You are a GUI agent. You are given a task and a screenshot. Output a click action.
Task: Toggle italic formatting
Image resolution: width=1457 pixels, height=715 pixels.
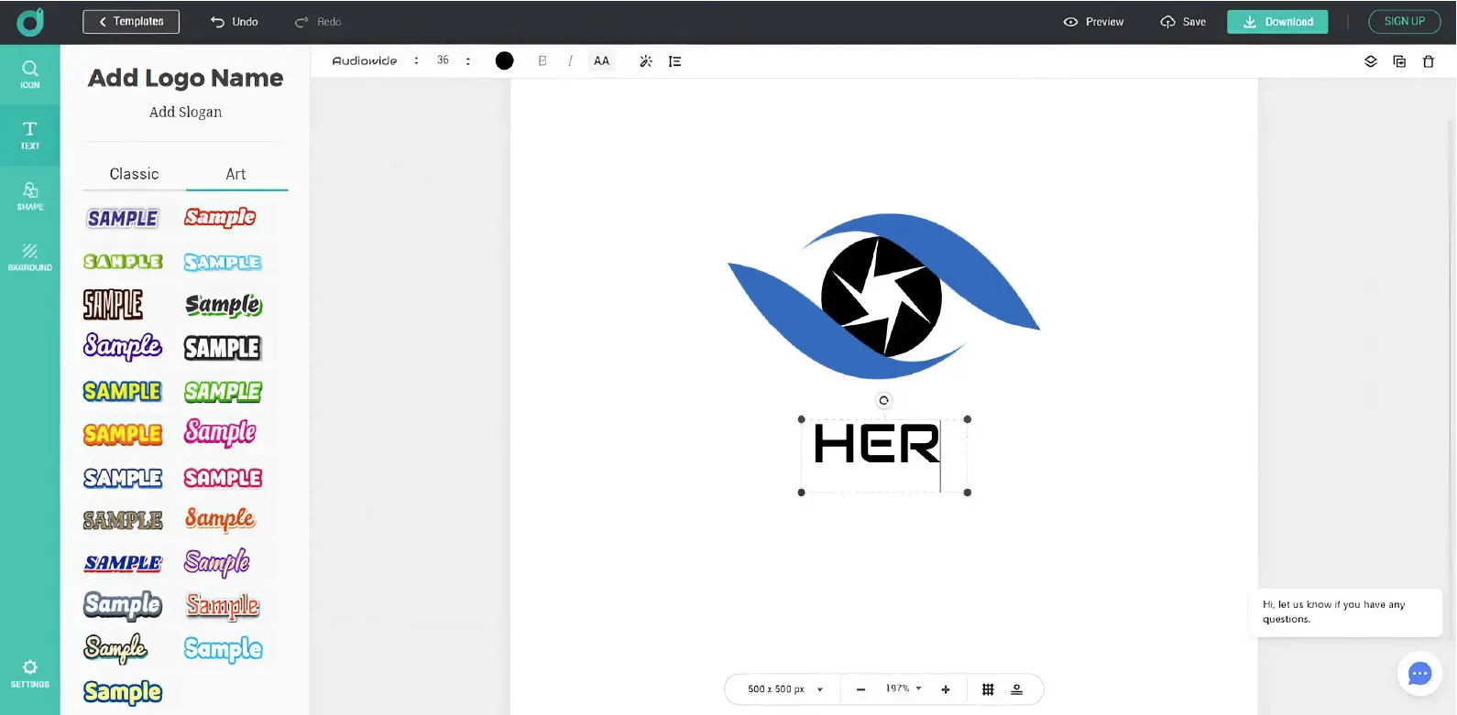pyautogui.click(x=570, y=61)
